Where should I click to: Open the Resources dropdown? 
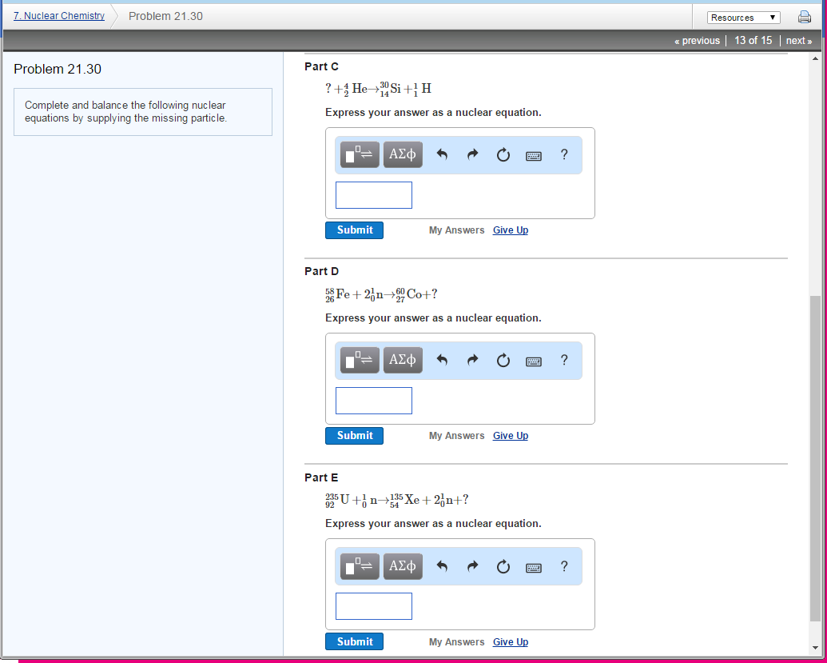pos(743,17)
